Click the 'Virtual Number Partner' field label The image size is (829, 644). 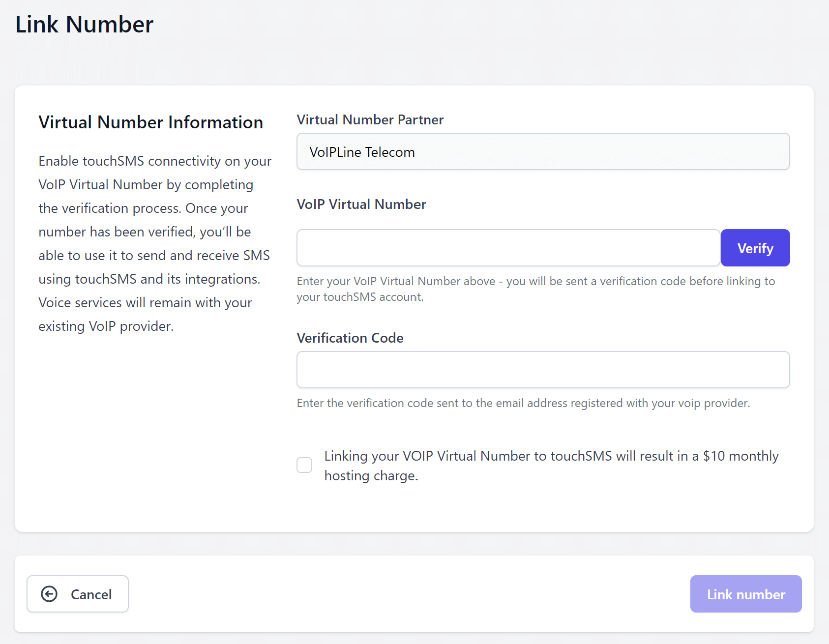coord(370,120)
